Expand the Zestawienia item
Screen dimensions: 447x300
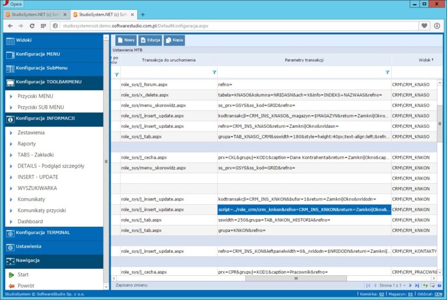point(11,133)
